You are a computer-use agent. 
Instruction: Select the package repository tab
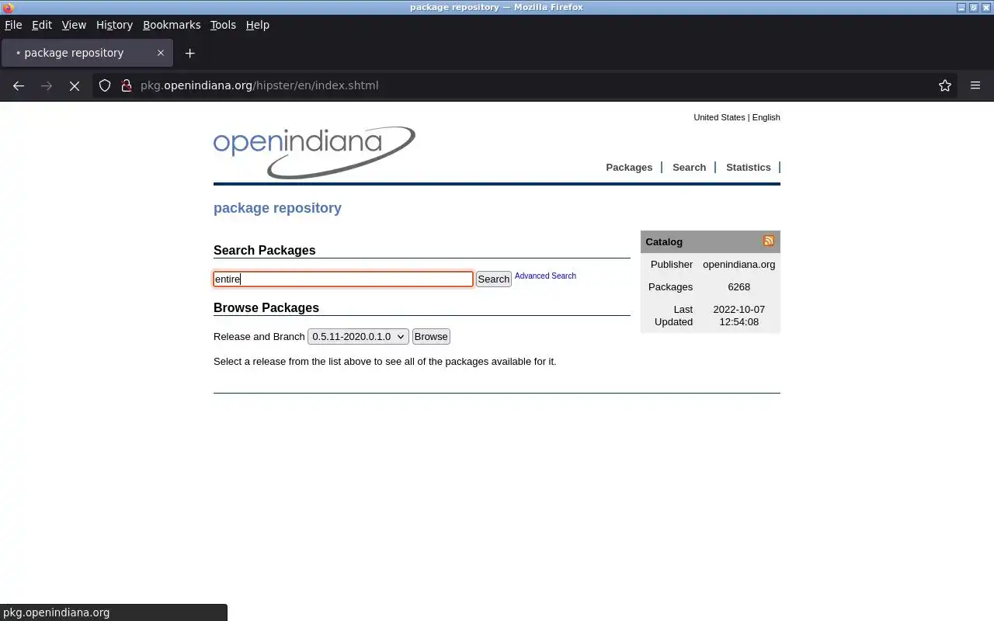[x=87, y=53]
